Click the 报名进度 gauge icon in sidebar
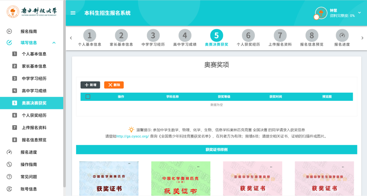Image resolution: width=367 pixels, height=196 pixels. (x=10, y=152)
